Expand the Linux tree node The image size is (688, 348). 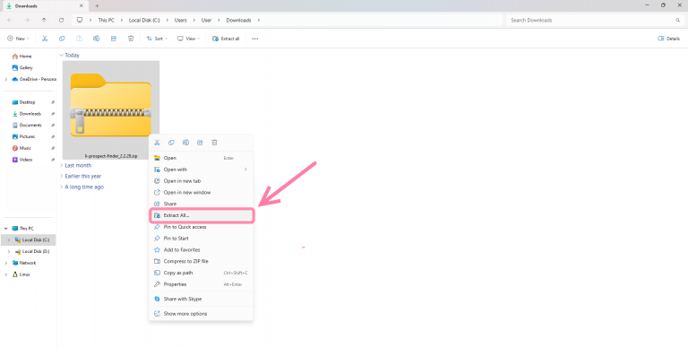click(x=5, y=274)
